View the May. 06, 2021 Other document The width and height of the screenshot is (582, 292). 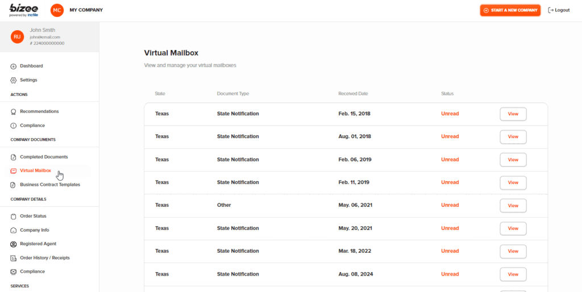(513, 206)
